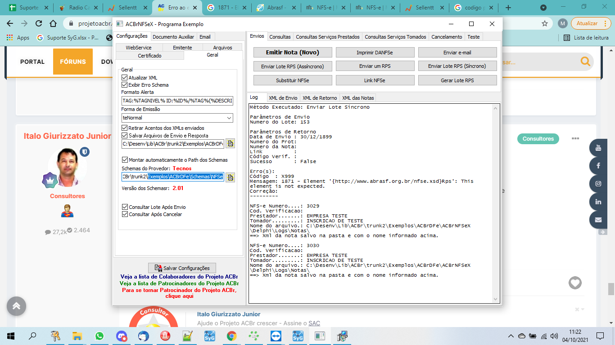Click the green Consultores badge on the post
Screen dimensions: 615x345
coord(538,139)
